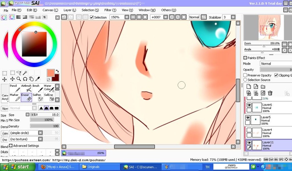Select the Eraser tool
This screenshot has height=171, width=292.
click(26, 97)
